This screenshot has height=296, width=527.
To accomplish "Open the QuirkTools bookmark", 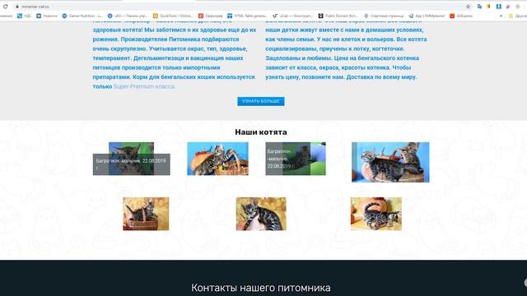I will (x=173, y=16).
